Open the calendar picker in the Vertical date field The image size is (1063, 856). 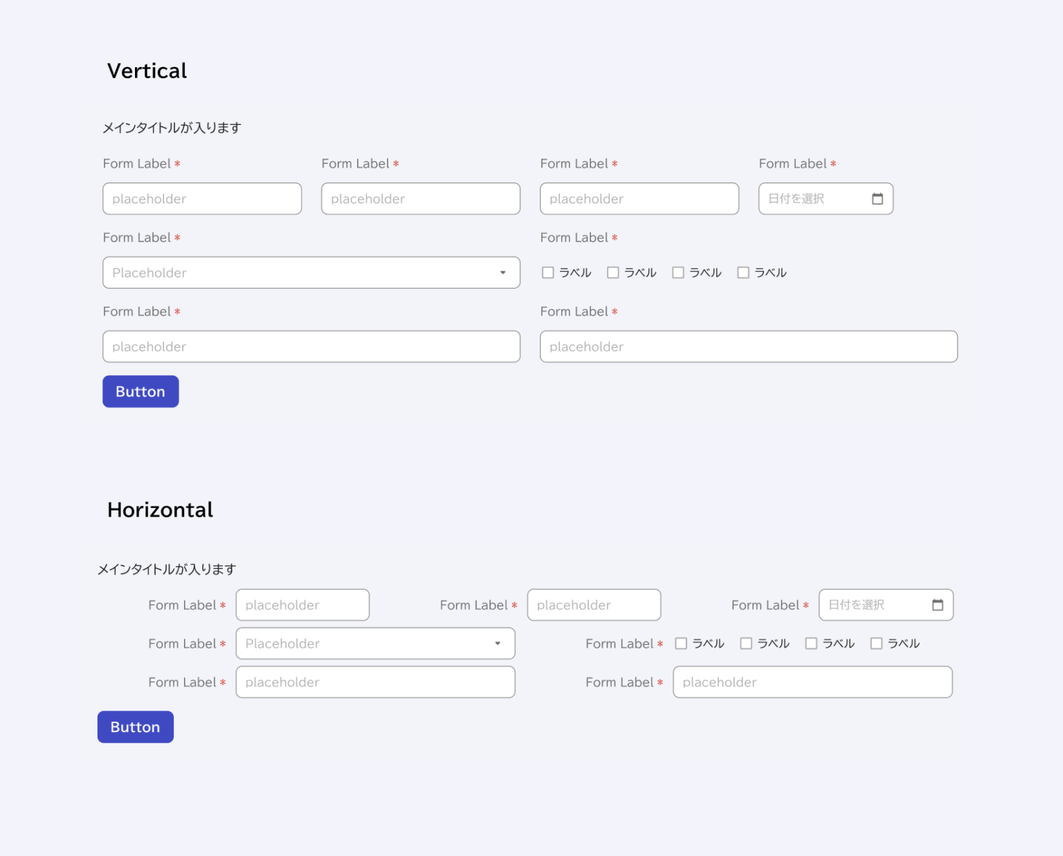878,199
